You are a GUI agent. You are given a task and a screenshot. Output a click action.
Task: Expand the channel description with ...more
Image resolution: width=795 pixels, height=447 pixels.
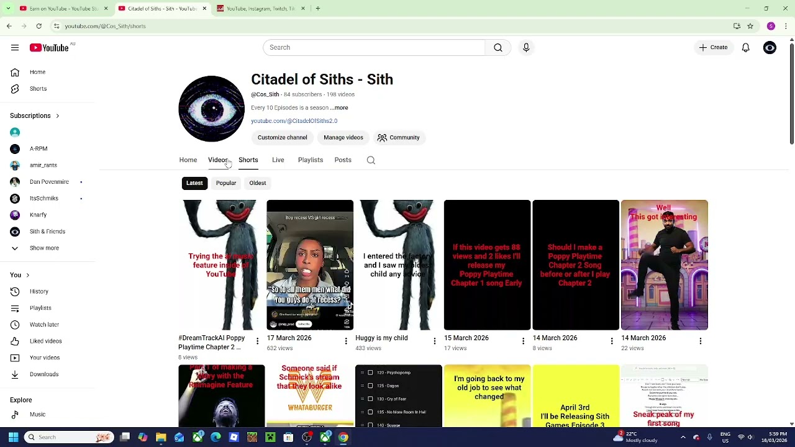(x=339, y=108)
